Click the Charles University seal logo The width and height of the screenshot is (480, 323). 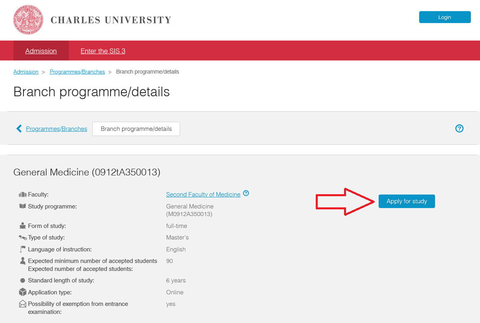pos(28,20)
